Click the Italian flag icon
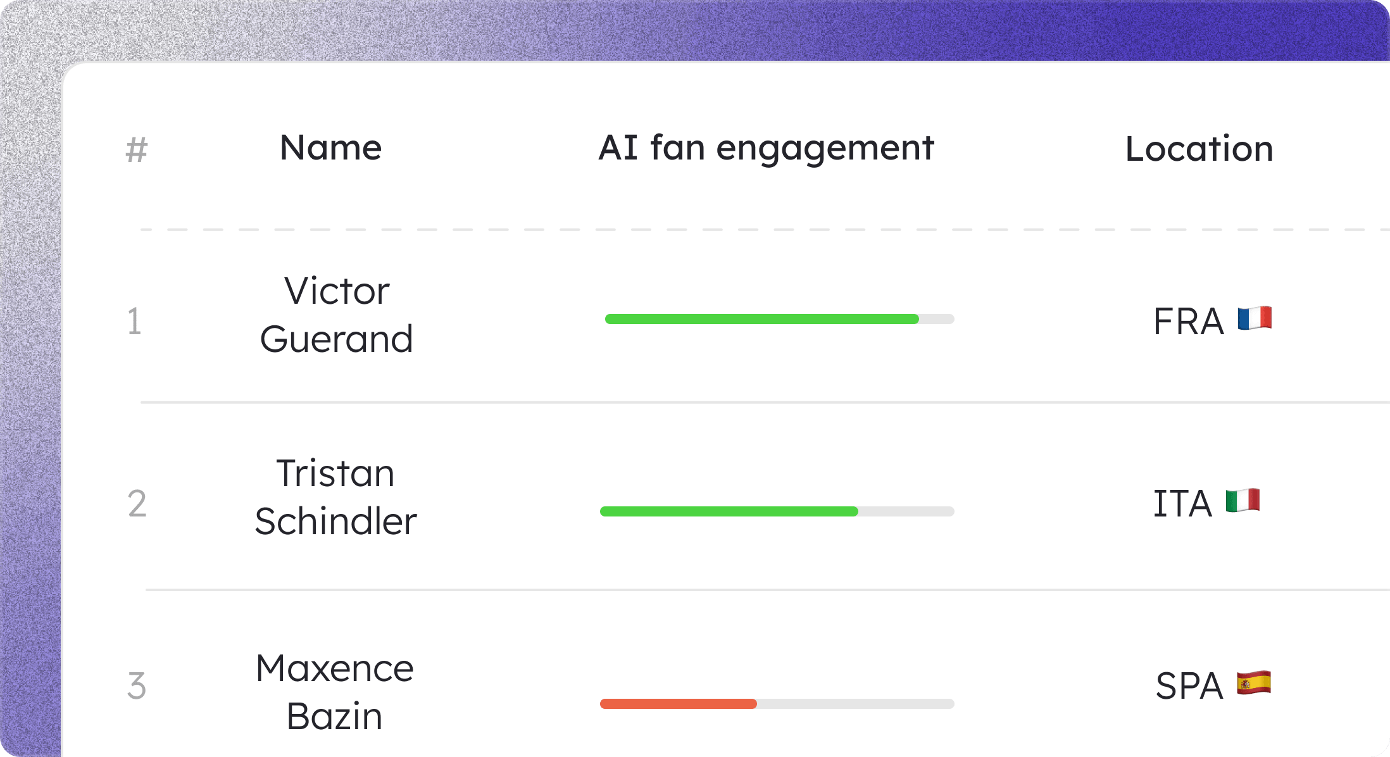 coord(1243,501)
